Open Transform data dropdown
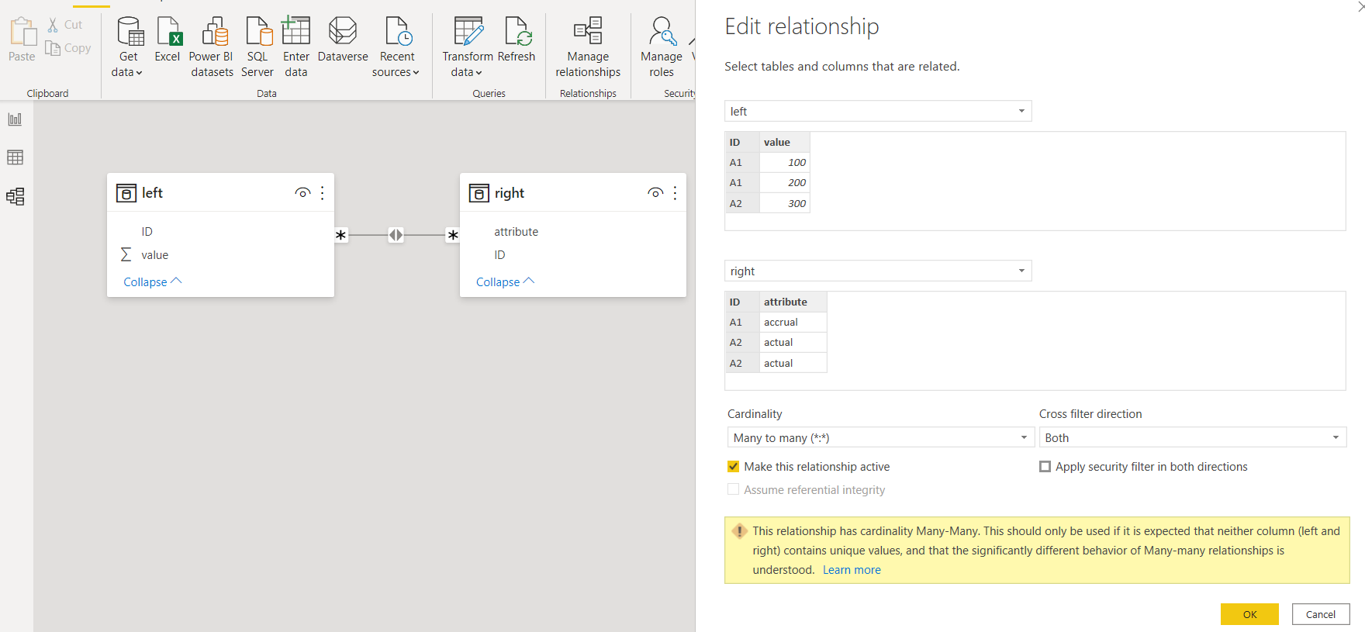 tap(468, 64)
